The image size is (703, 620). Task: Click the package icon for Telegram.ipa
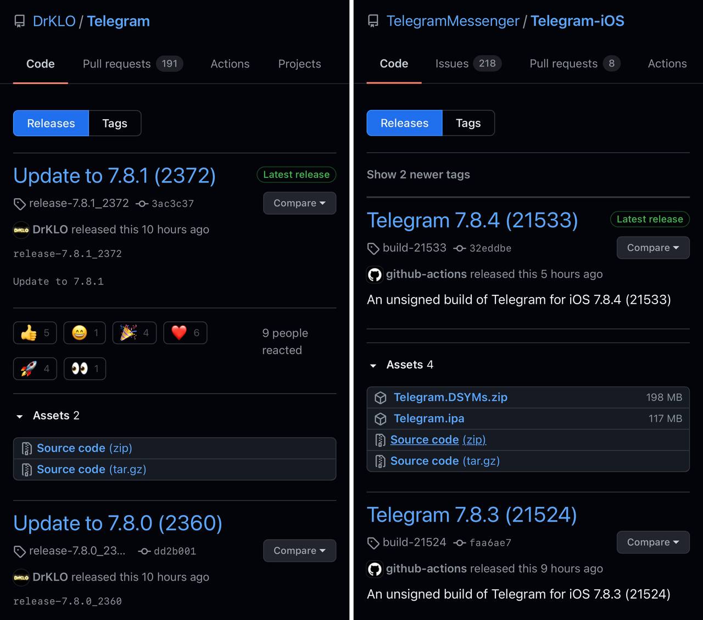pos(380,419)
